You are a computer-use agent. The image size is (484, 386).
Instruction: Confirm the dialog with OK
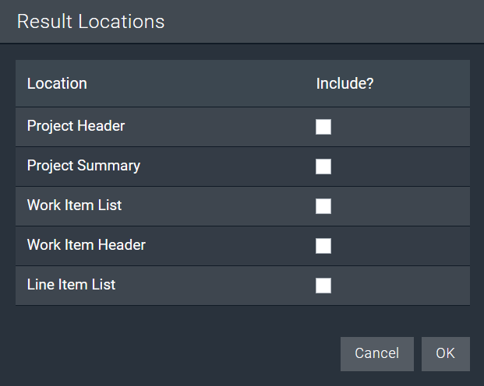[445, 353]
